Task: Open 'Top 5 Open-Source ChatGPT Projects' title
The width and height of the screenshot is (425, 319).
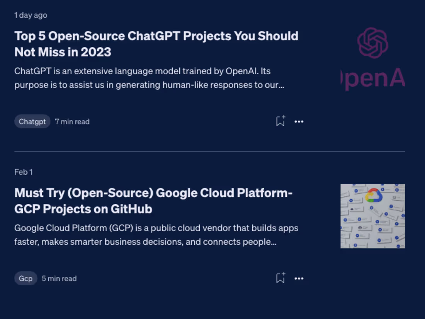Action: (x=156, y=36)
